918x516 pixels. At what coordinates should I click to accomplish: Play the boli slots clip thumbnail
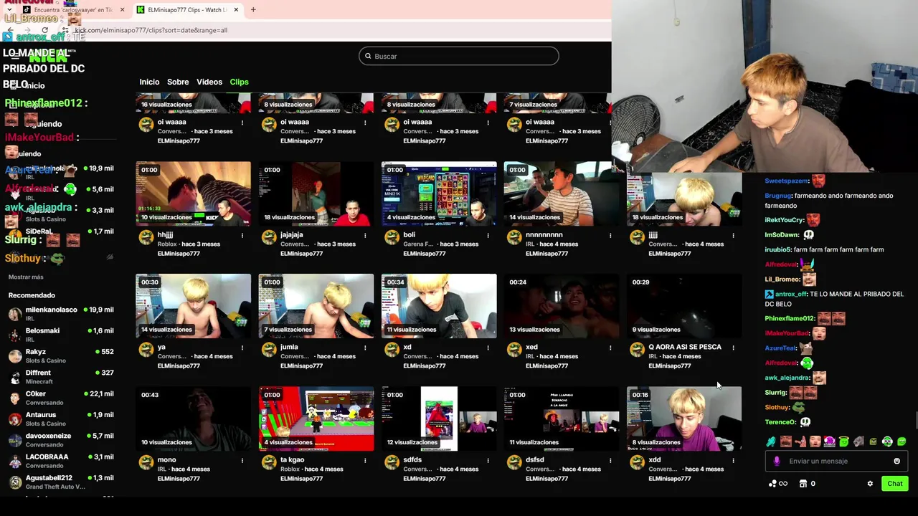(x=439, y=193)
